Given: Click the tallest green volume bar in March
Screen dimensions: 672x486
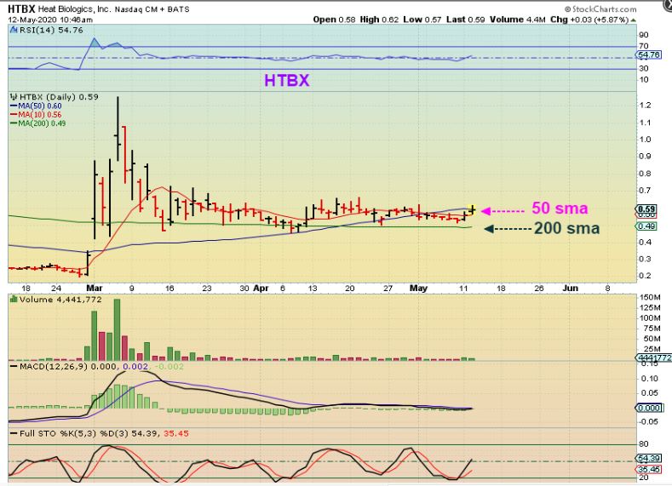Looking at the screenshot, I should click(x=117, y=329).
